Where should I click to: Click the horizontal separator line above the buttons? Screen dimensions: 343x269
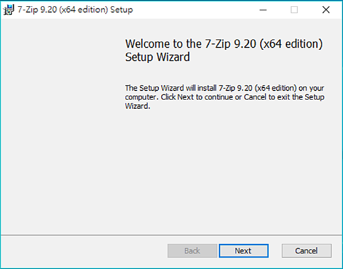click(171, 234)
